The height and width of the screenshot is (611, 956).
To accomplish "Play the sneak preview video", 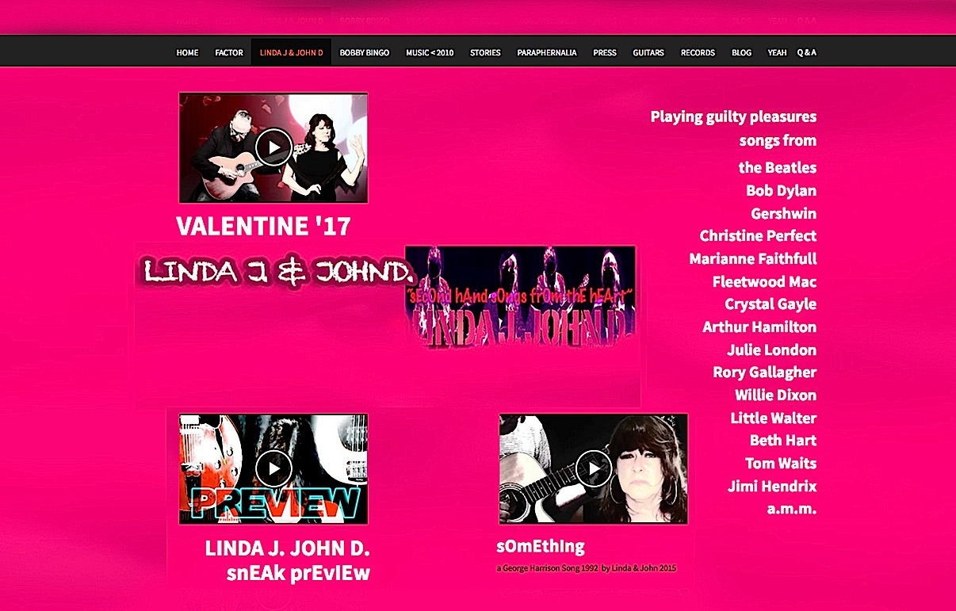I will (x=273, y=468).
